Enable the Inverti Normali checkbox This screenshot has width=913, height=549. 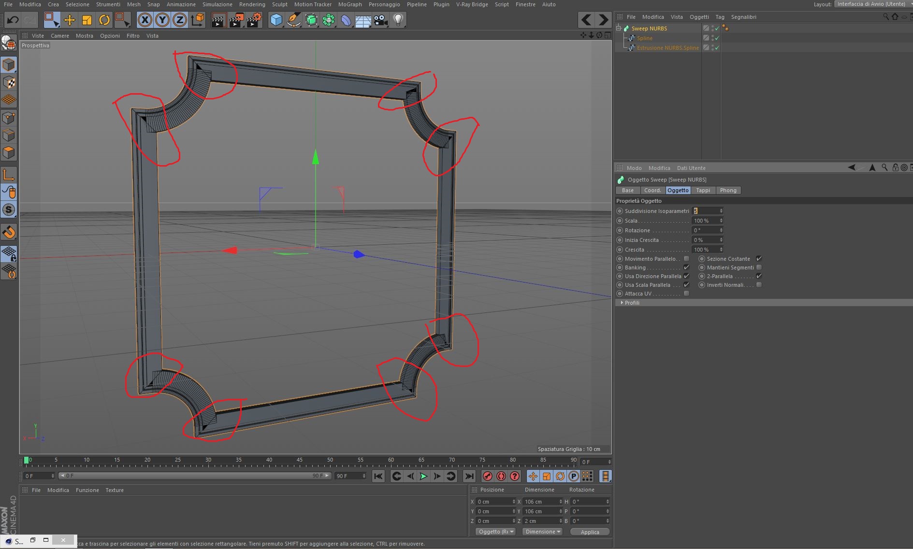coord(759,285)
